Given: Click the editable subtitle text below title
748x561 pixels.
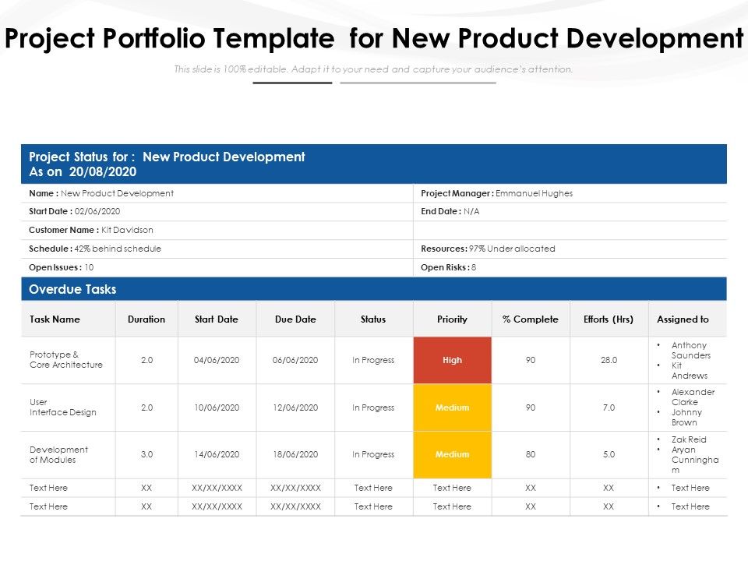Looking at the screenshot, I should coord(374,69).
